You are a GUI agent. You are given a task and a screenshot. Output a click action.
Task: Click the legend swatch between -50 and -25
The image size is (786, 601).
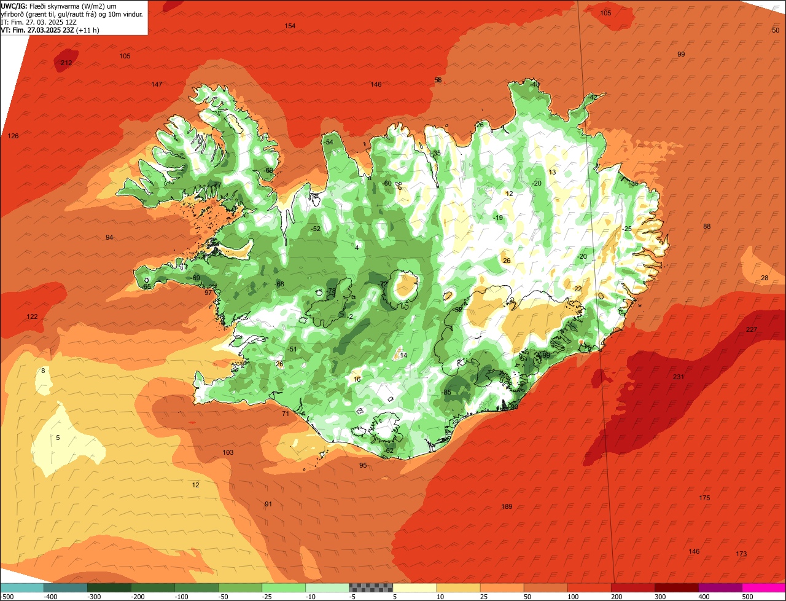[240, 587]
